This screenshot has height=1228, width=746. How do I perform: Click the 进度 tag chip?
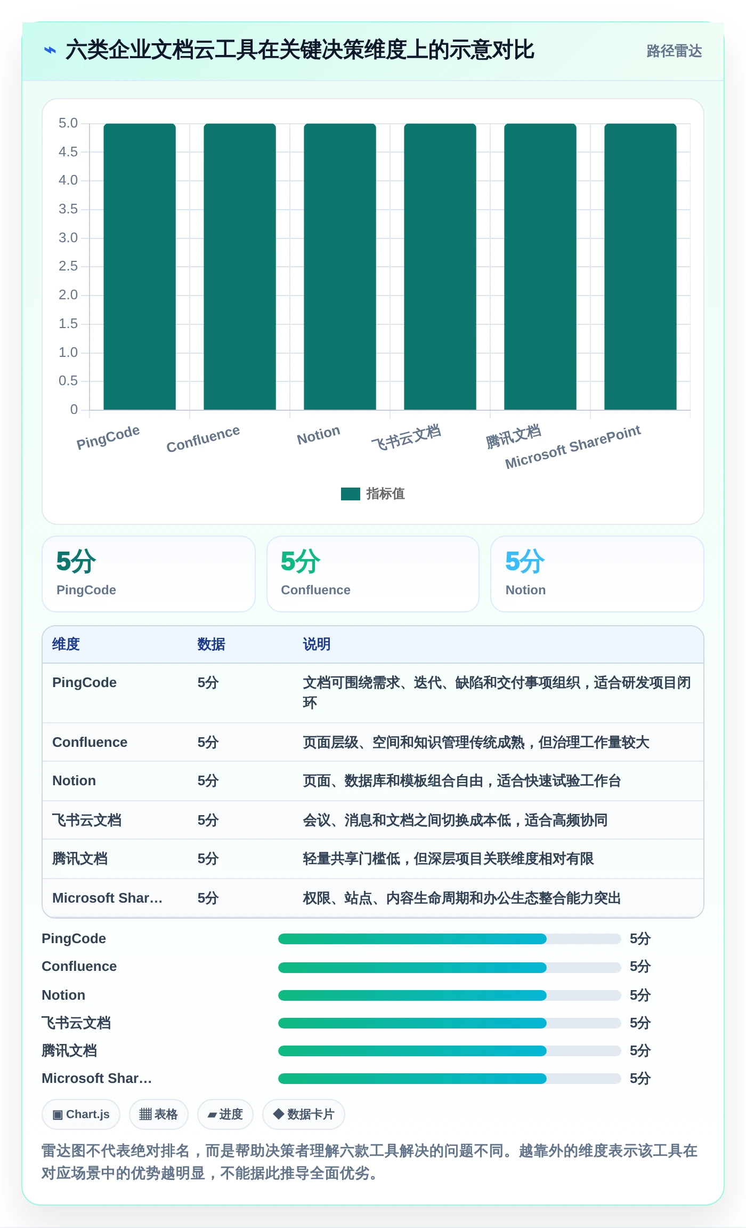click(x=225, y=1114)
